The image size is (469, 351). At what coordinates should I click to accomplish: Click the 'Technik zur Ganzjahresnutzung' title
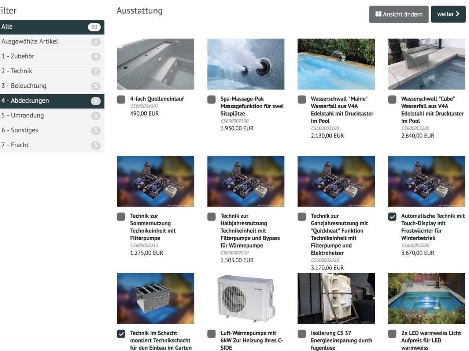point(339,234)
